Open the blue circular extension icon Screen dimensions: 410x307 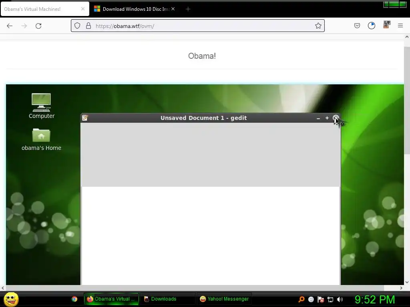click(371, 26)
